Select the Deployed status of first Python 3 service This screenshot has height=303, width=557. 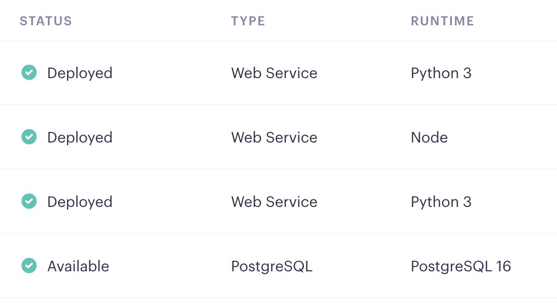coord(80,73)
